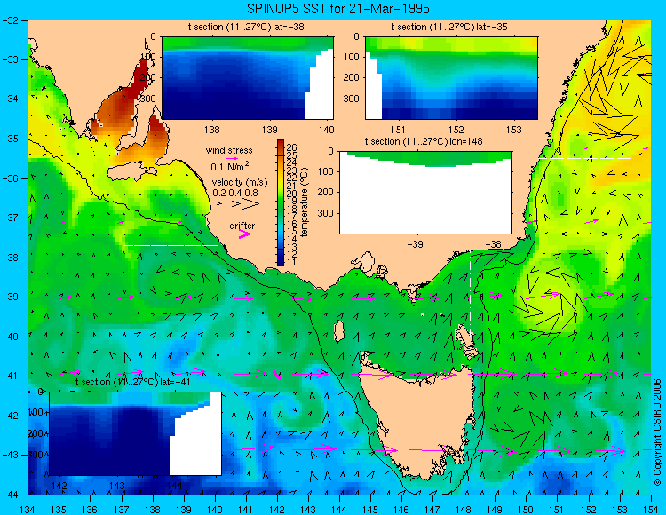
Task: Open the lat=-38 temperature section inset plot
Action: pos(248,78)
